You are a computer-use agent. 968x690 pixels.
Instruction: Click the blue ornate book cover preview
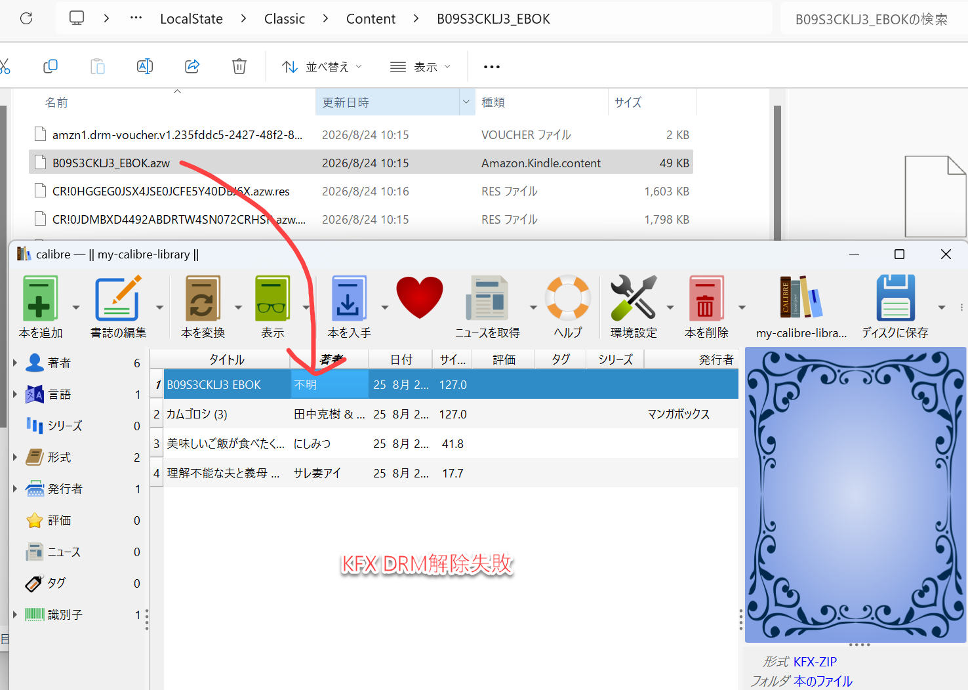click(855, 495)
